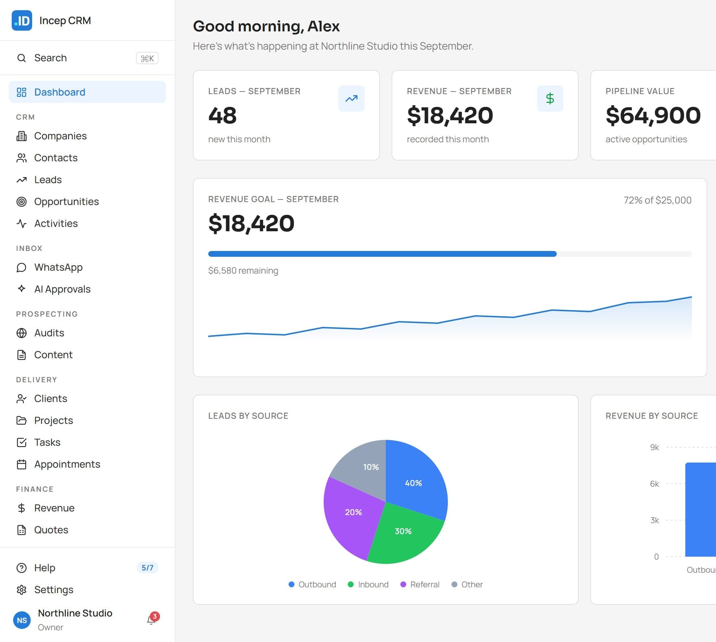Click the trend icon on Leads card
The width and height of the screenshot is (716, 642).
click(x=351, y=98)
